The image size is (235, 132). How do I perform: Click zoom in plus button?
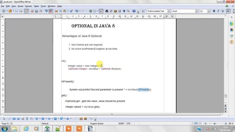pos(226,124)
